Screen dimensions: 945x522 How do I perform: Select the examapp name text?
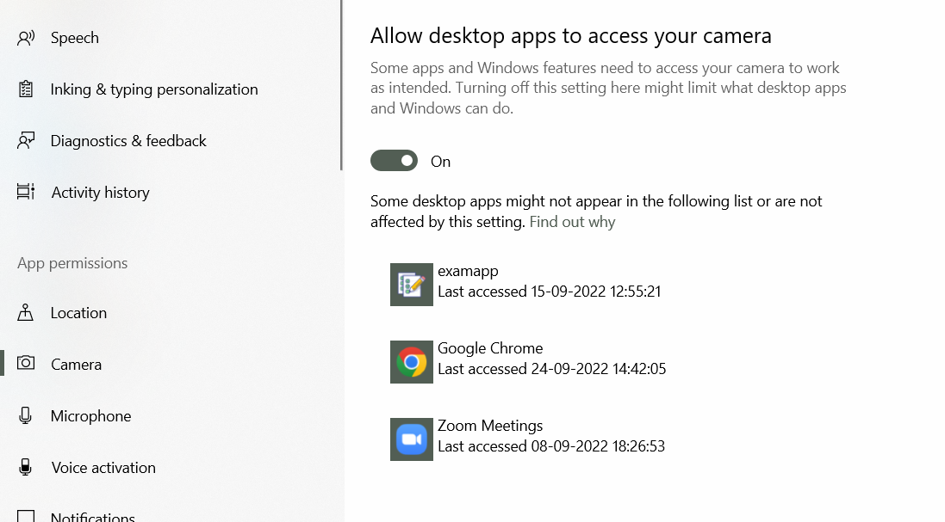(468, 271)
